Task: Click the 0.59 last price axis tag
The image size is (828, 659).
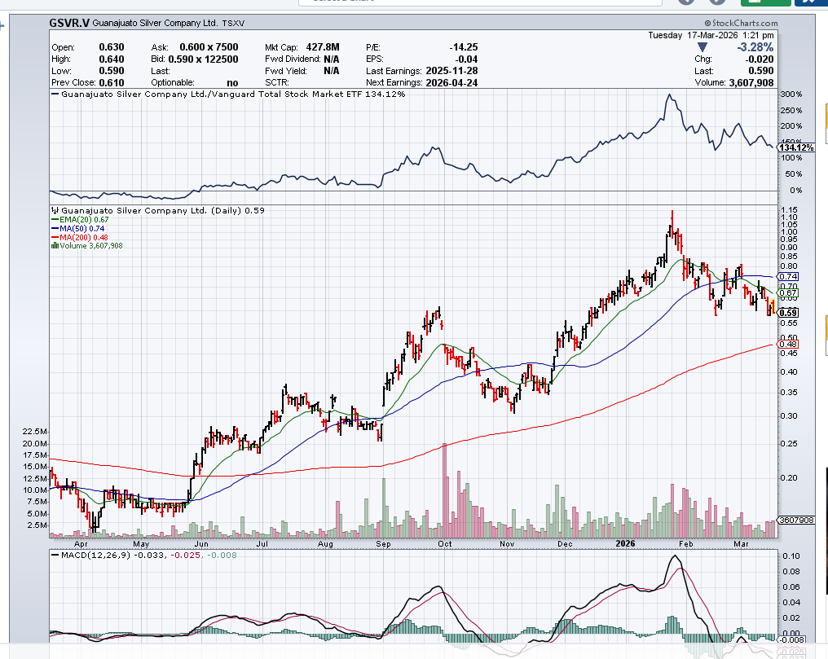Action: coord(788,313)
